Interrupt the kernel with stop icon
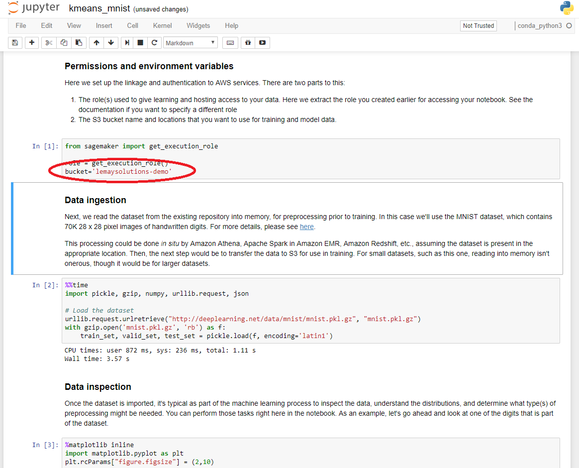The height and width of the screenshot is (468, 579). point(141,43)
